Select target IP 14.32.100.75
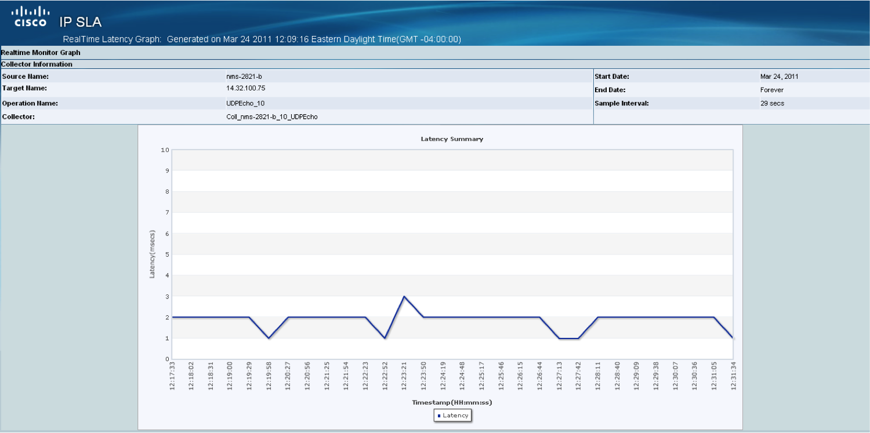 246,88
